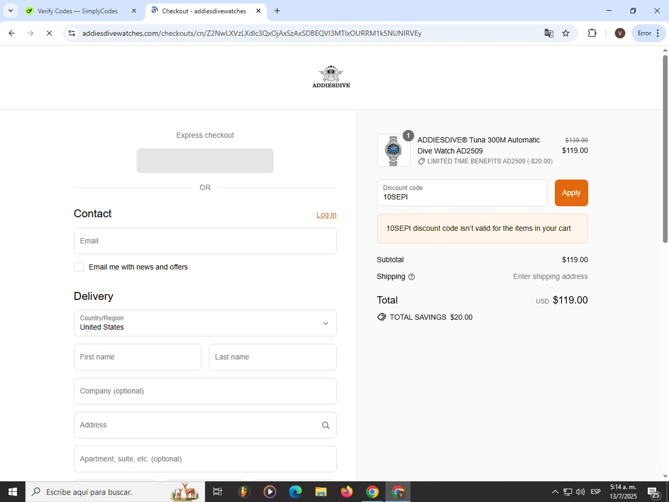Launch Firefox from taskbar
Viewport: 669px width, 502px height.
[347, 492]
